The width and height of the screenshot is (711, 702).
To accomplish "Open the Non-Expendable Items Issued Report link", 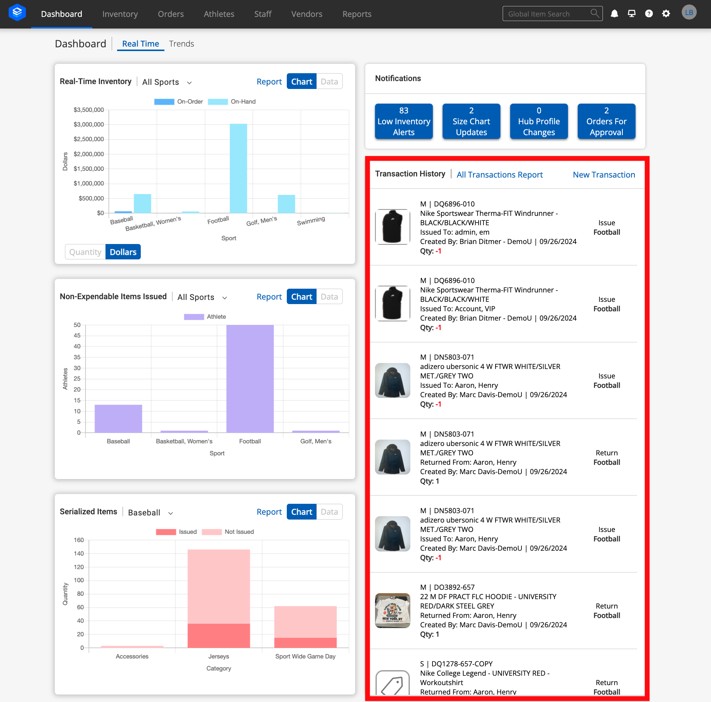I will click(269, 297).
